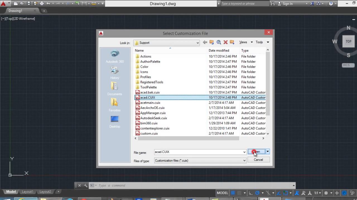Expand the Quick Access toolbar customize arrow
Viewport: 357px width, 200px height.
click(x=103, y=4)
